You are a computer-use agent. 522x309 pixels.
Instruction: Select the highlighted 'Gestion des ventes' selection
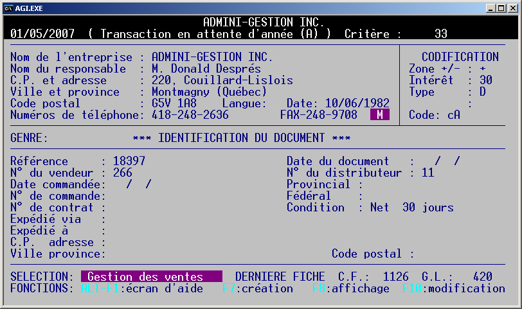(151, 277)
